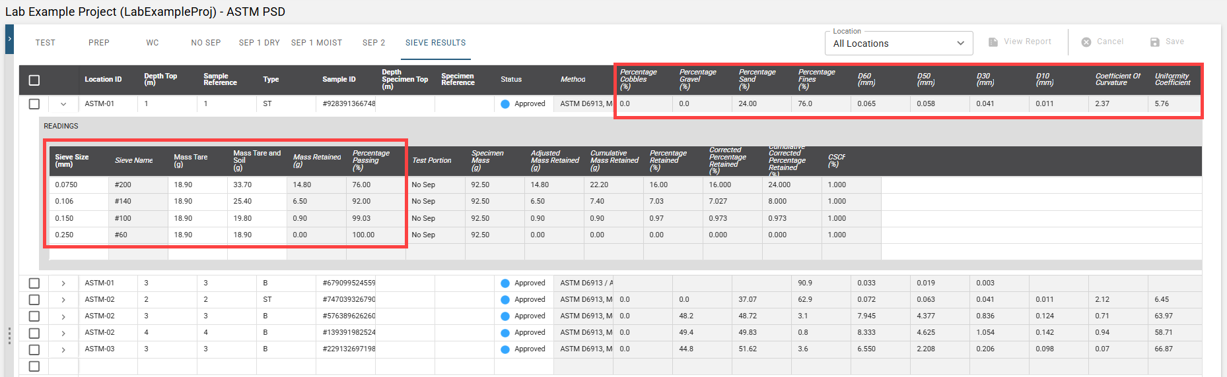The height and width of the screenshot is (377, 1227).
Task: Select the checkbox for ASTM-03 row
Action: click(34, 349)
